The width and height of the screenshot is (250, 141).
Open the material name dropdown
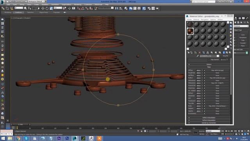tap(218, 56)
